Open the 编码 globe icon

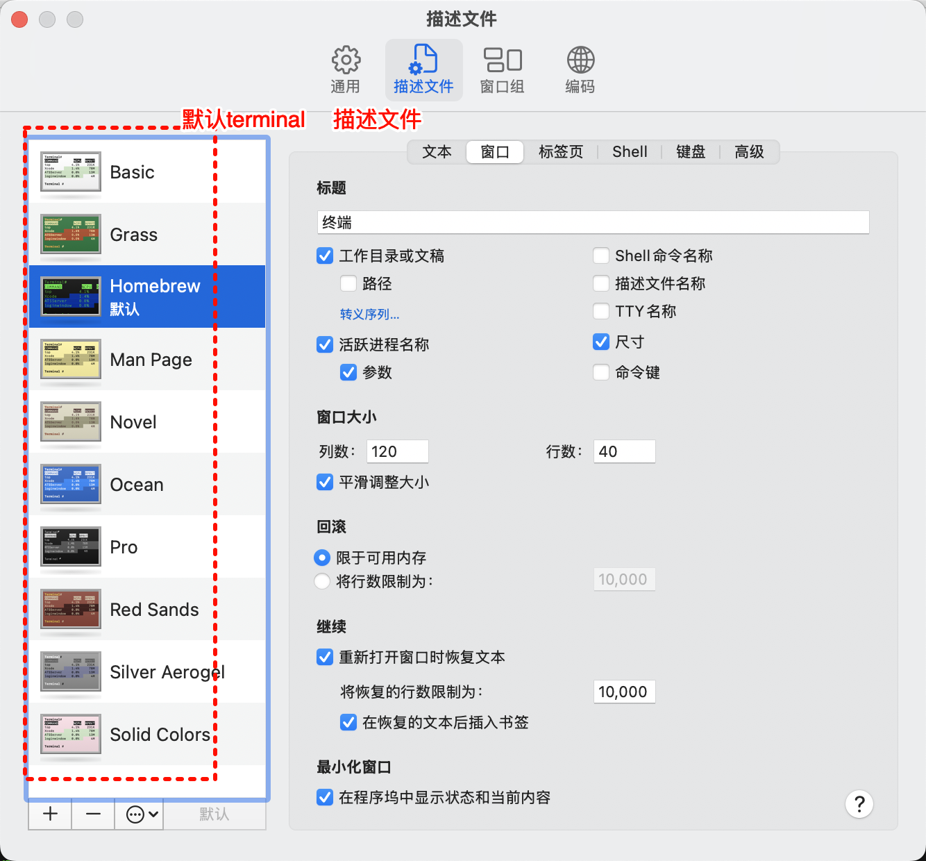pos(580,68)
